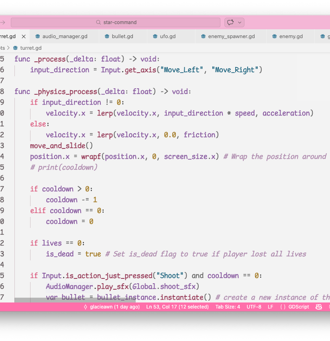Click the forward navigation arrow
Viewport: 330px width, 341px height.
(x=3, y=22)
